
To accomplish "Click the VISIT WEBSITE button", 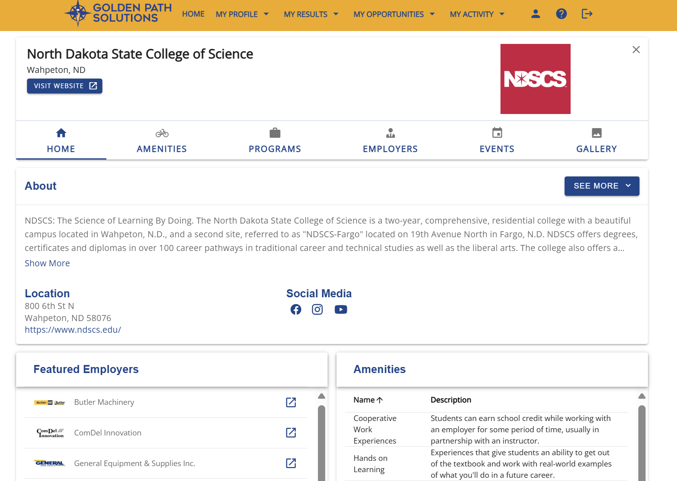I will (64, 86).
